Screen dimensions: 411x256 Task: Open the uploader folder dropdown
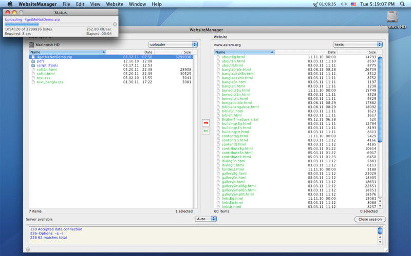click(173, 45)
